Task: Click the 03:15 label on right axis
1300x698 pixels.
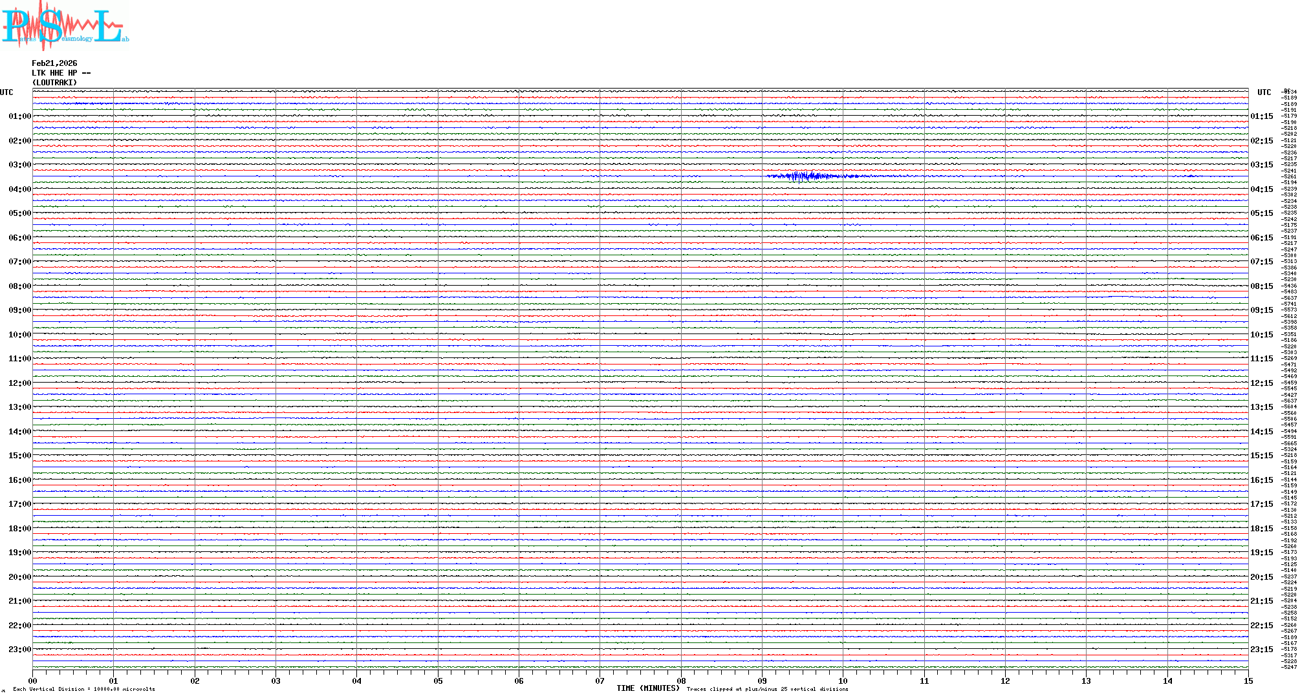Action: click(1261, 165)
